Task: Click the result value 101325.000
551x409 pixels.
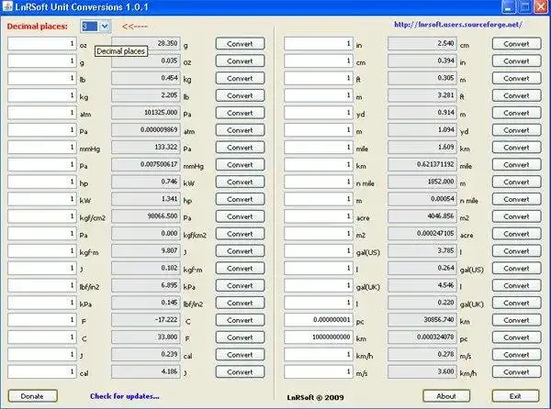Action: 146,113
